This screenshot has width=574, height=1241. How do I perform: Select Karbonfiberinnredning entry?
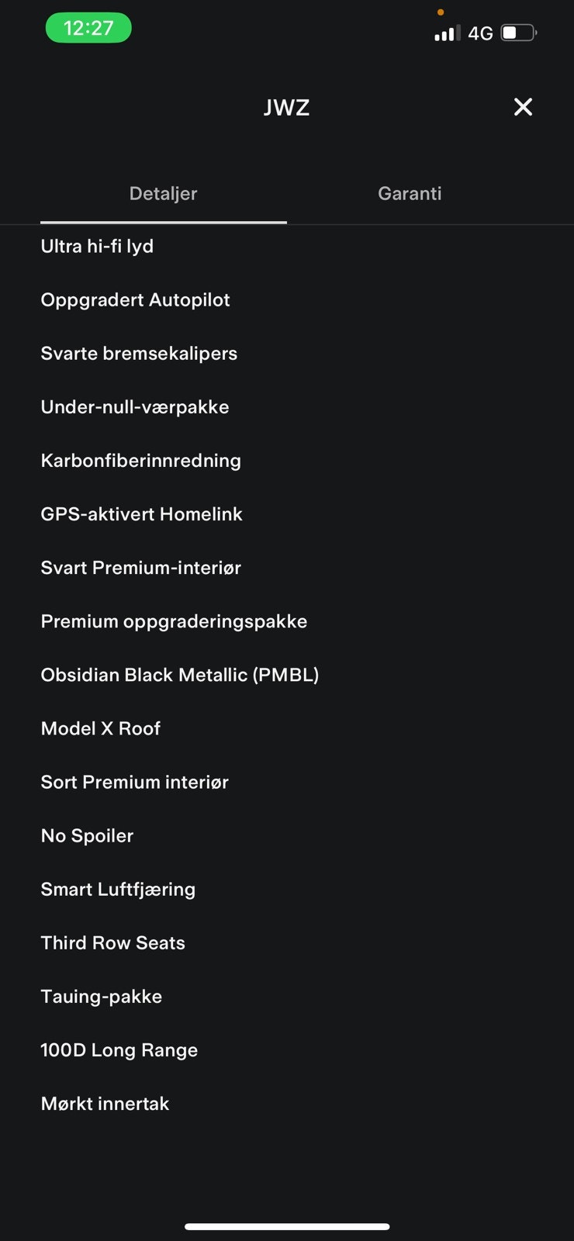click(140, 461)
